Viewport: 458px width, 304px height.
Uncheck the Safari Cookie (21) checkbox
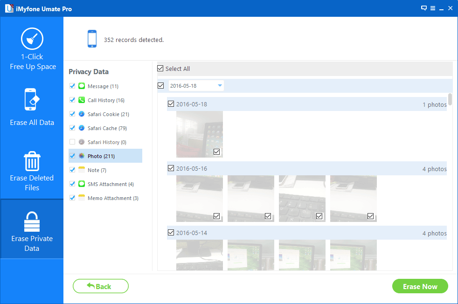(72, 114)
